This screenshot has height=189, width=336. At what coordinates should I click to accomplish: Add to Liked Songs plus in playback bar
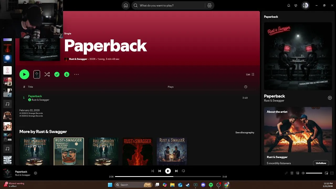point(35,173)
